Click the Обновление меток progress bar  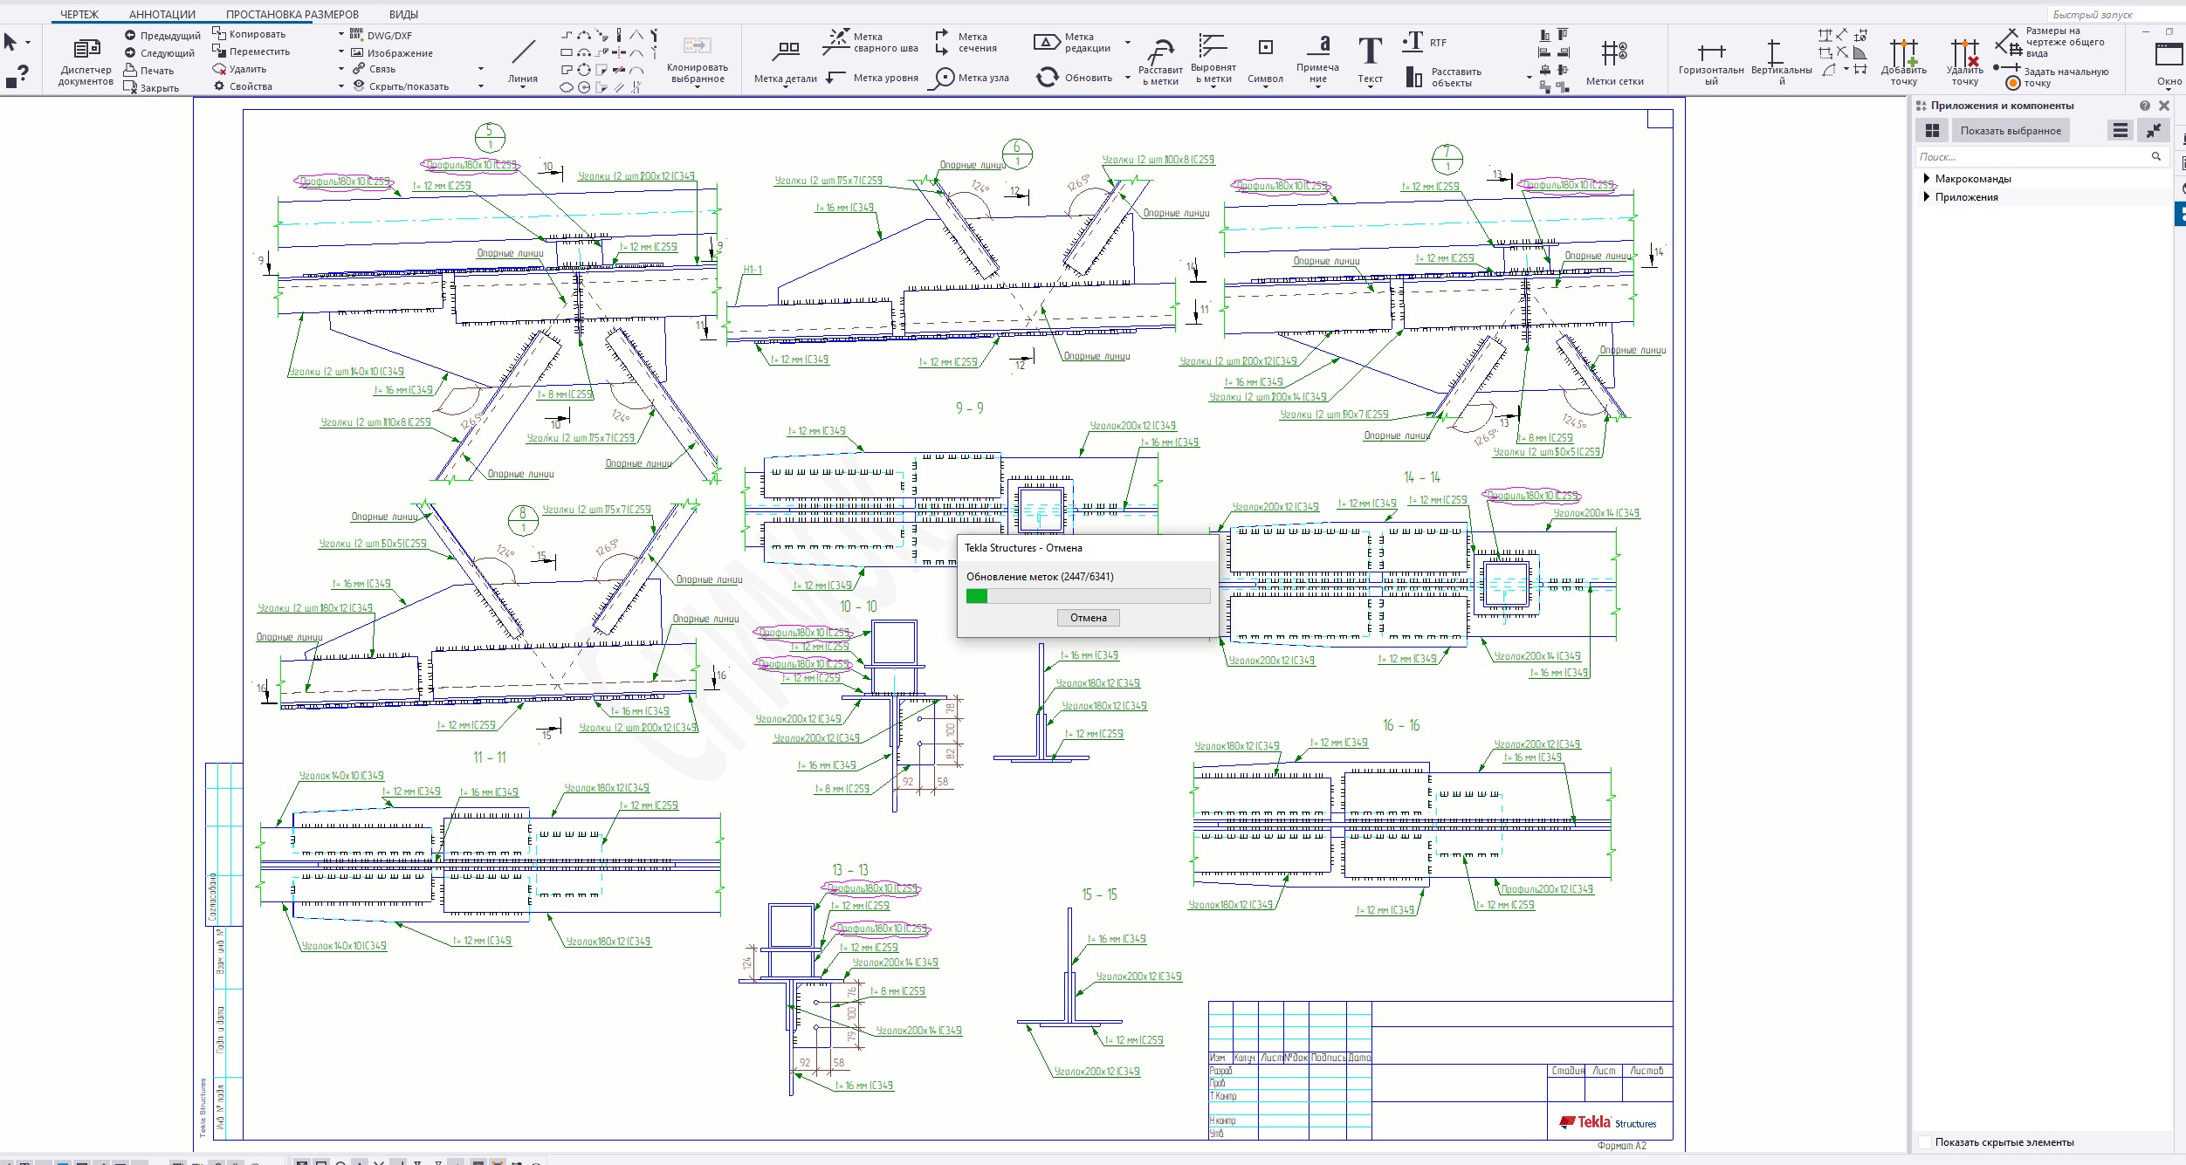1087,597
